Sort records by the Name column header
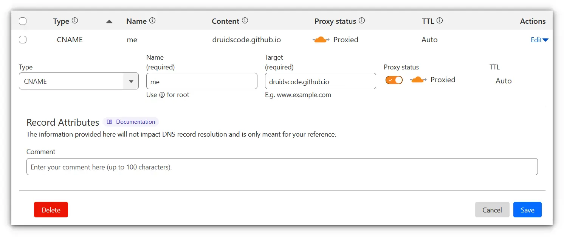The image size is (564, 237). coord(136,21)
